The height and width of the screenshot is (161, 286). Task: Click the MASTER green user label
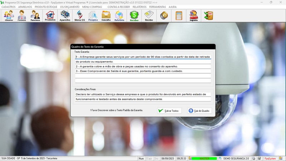[204, 158]
